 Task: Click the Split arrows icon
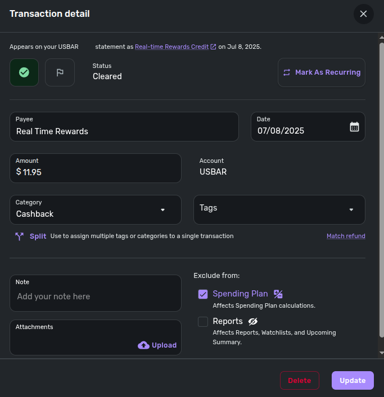(19, 236)
